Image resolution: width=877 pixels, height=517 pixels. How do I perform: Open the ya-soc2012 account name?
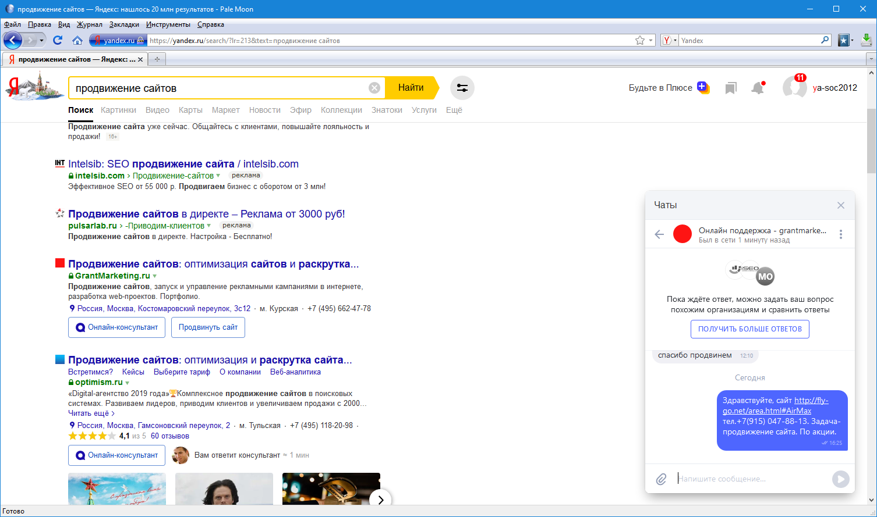[x=835, y=88]
